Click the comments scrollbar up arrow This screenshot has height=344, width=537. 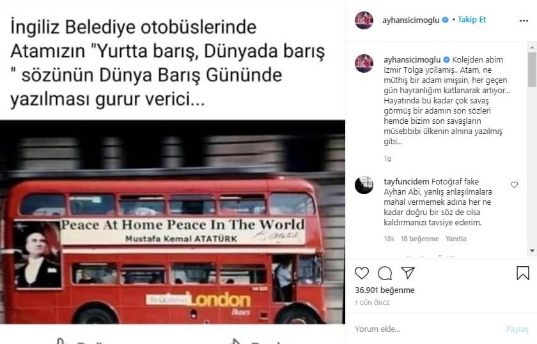[532, 47]
